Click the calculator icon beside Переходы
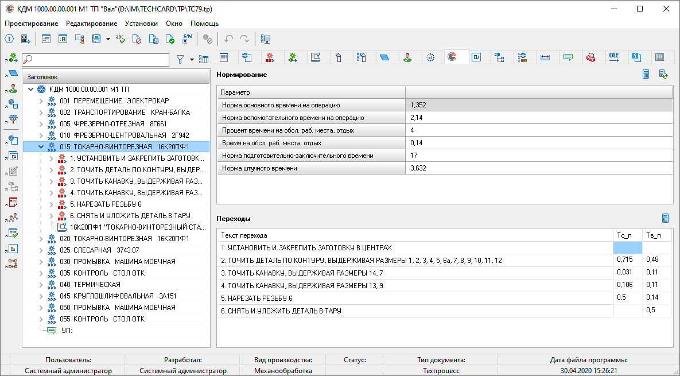The width and height of the screenshot is (680, 376). [666, 218]
